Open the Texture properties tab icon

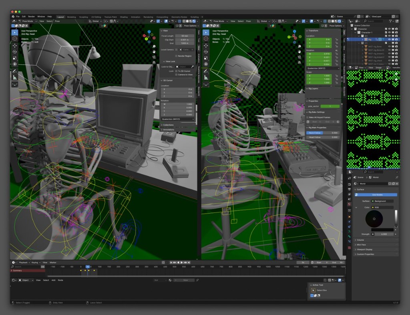[x=349, y=248]
